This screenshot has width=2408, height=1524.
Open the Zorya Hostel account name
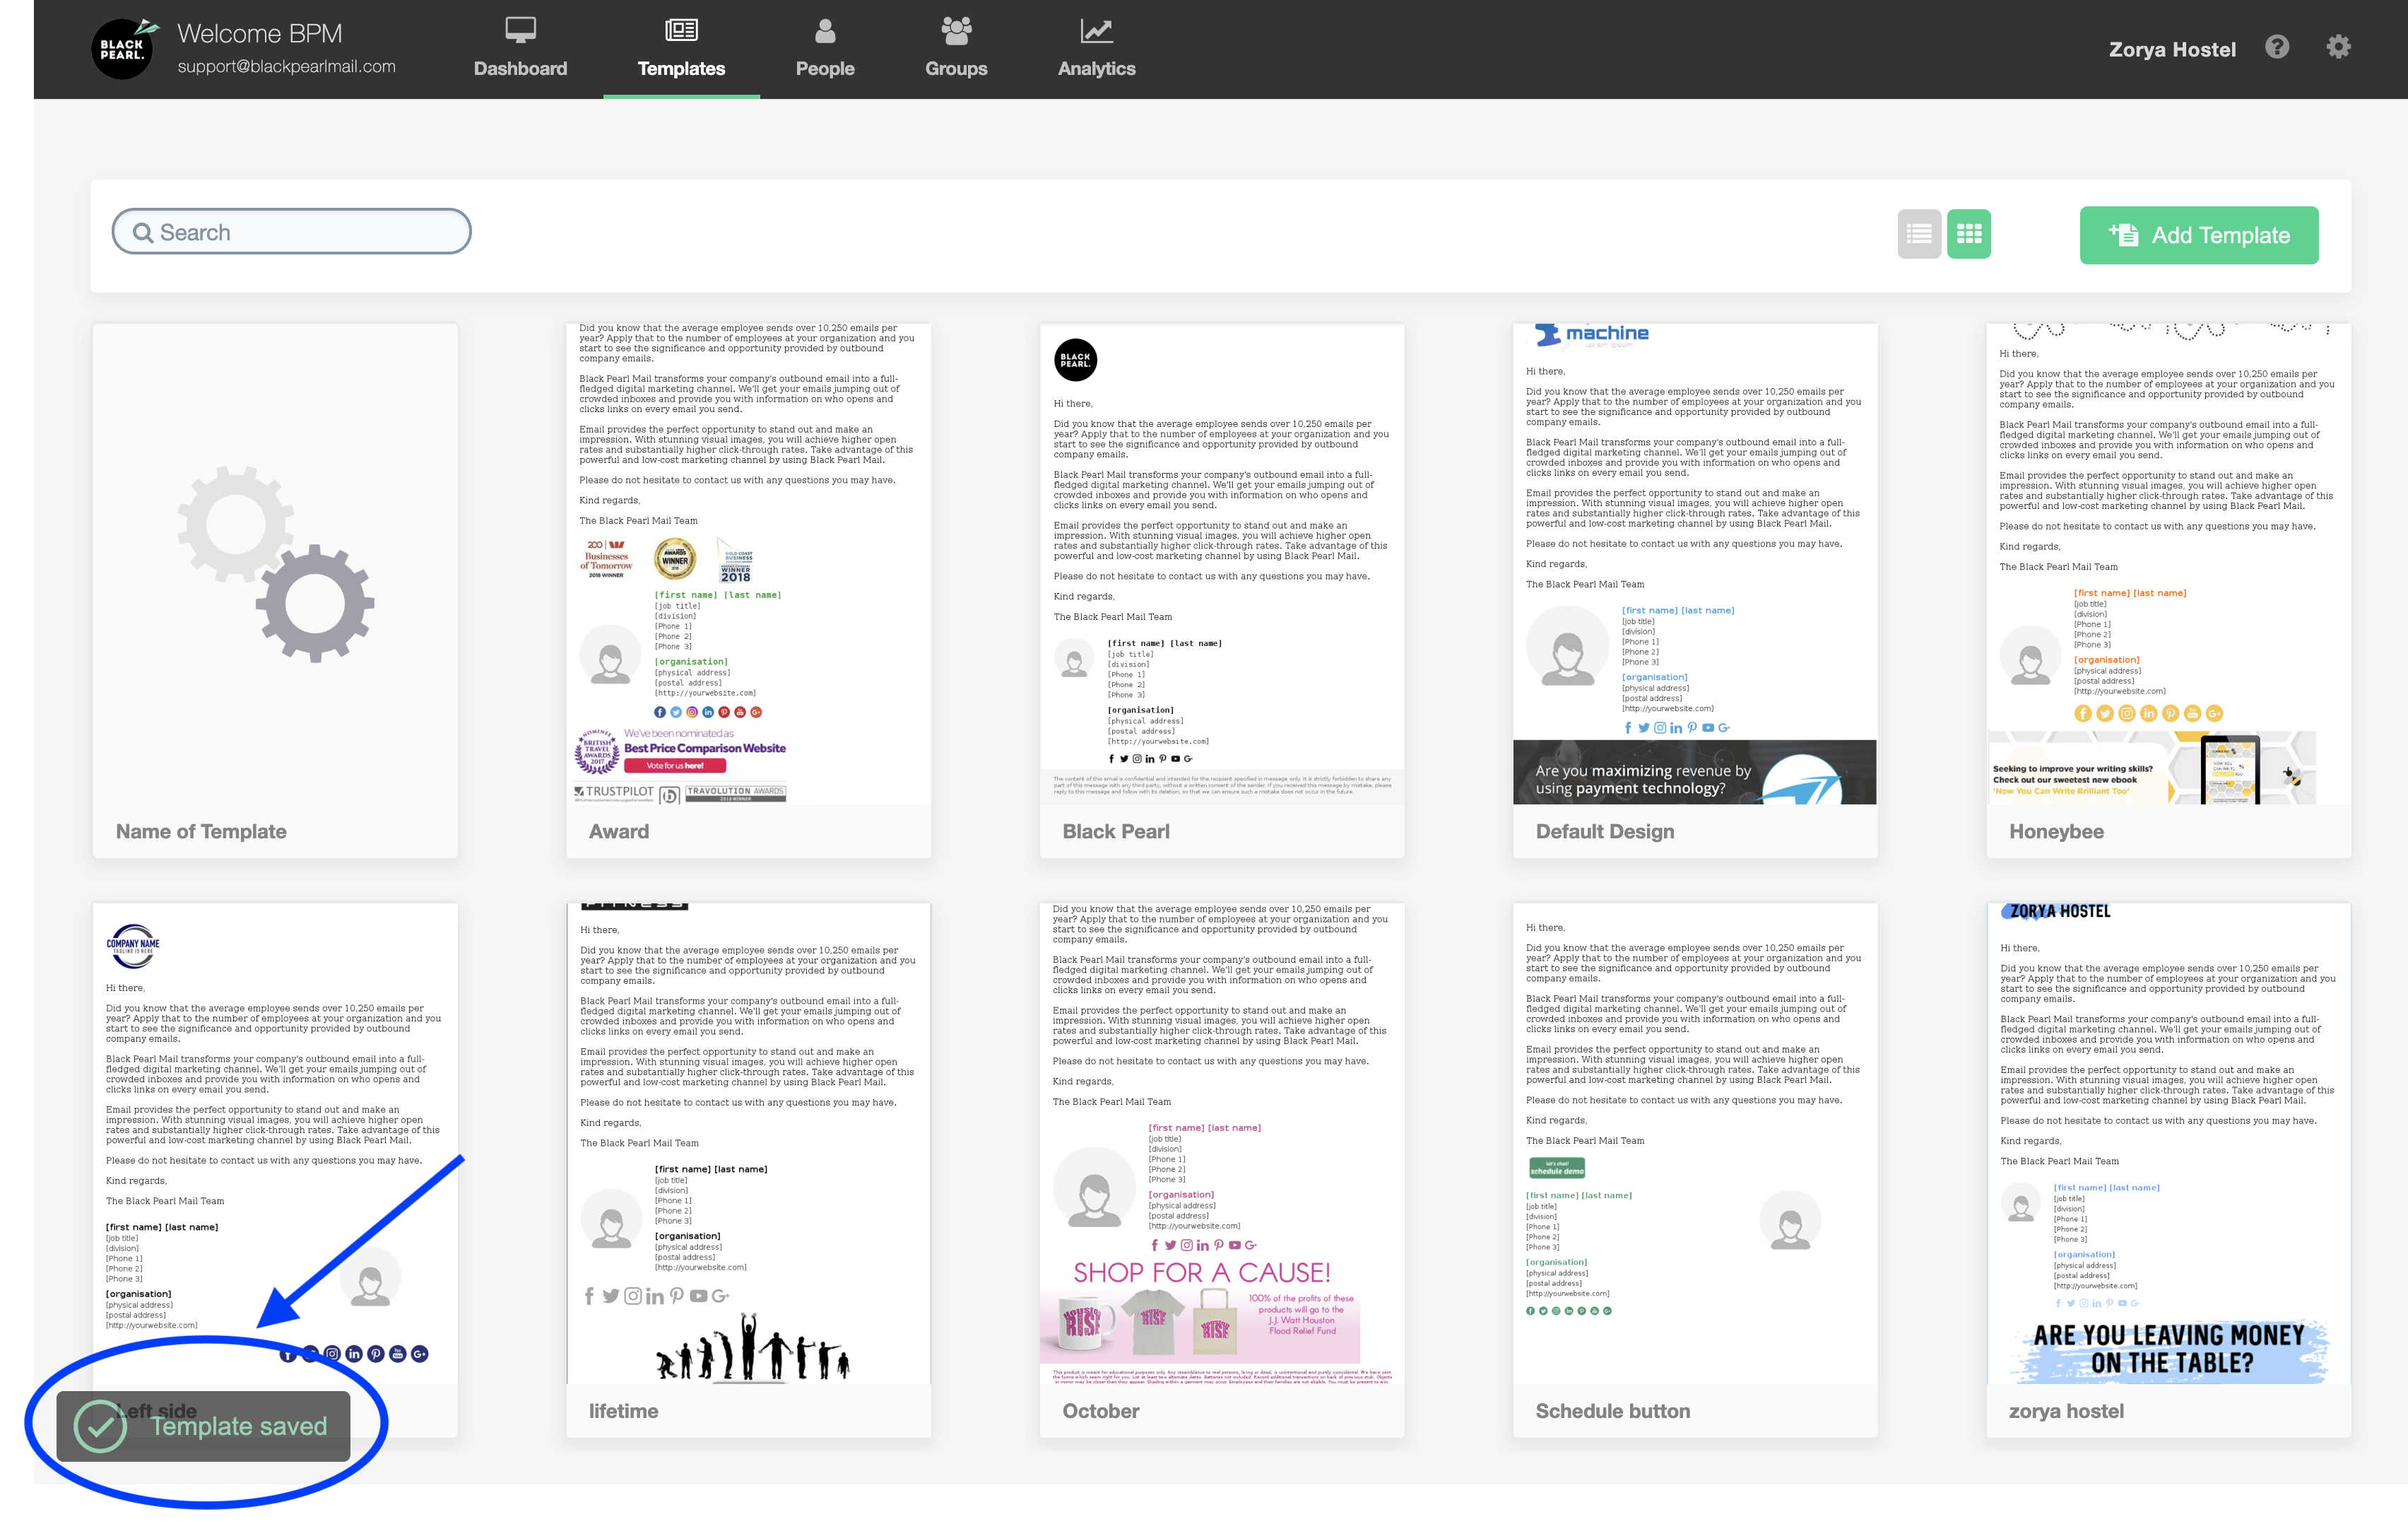coord(2171,49)
